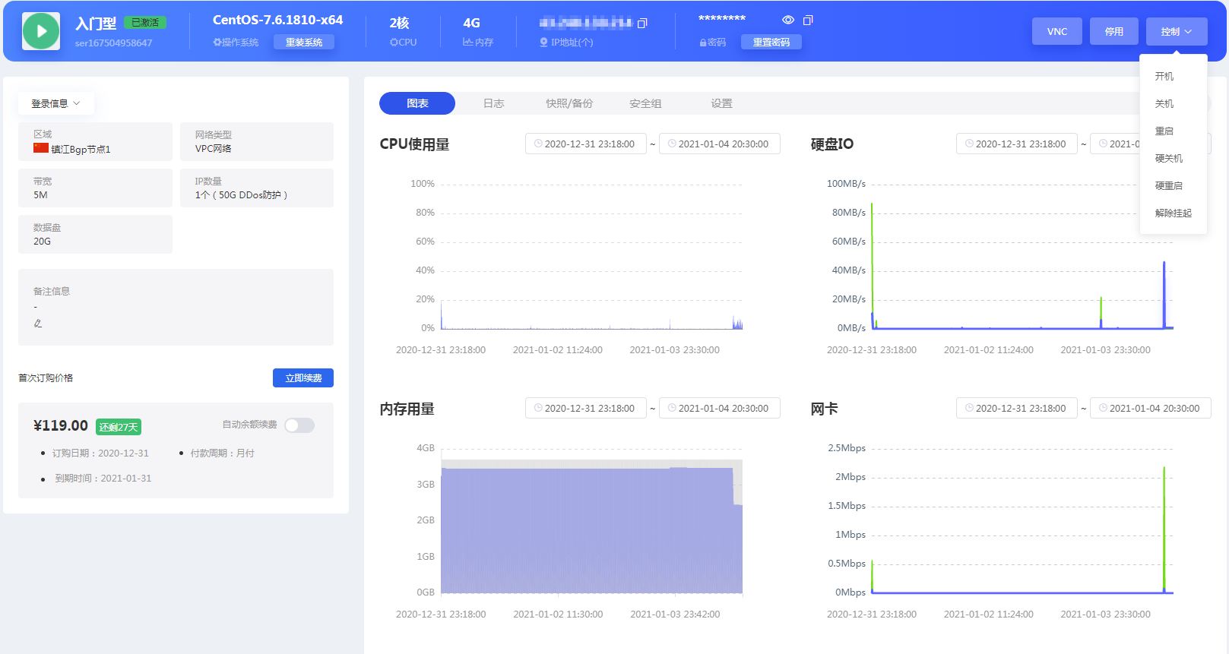This screenshot has width=1229, height=654.
Task: Copy the IP address with copy icon
Action: point(642,24)
